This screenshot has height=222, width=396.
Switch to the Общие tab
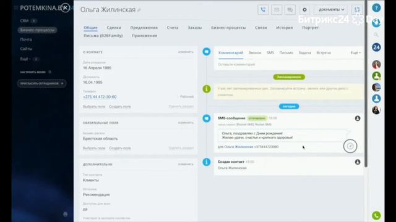click(x=90, y=28)
